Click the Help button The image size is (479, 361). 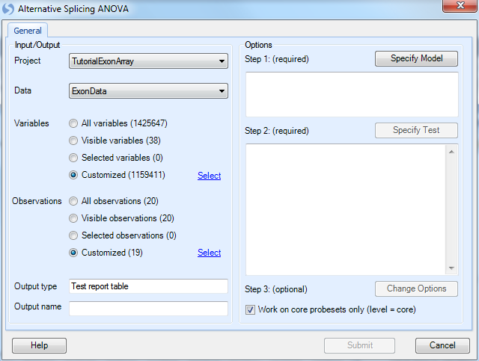pyautogui.click(x=39, y=345)
